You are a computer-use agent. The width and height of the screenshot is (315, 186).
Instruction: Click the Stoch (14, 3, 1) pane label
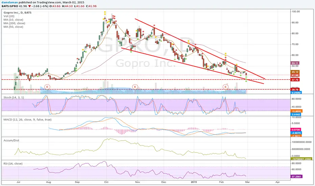(x=14, y=97)
